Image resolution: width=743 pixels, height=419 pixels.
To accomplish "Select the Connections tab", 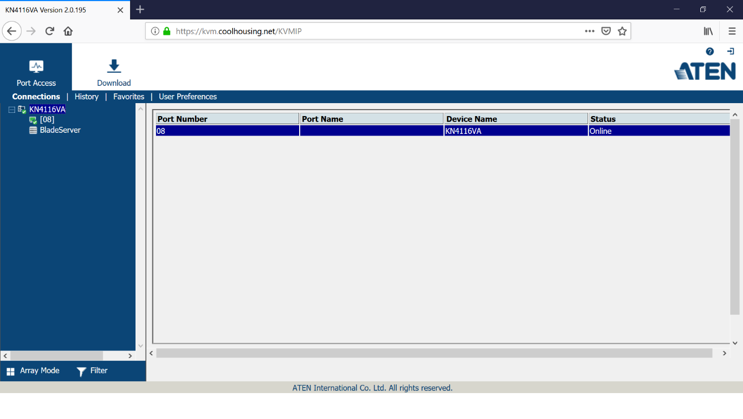I will (36, 97).
